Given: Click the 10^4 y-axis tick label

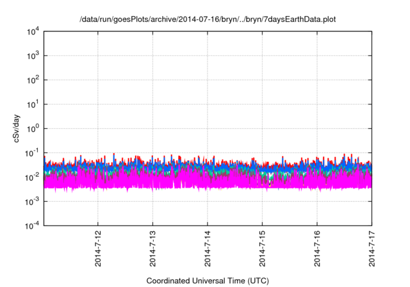Looking at the screenshot, I should 33,31.
